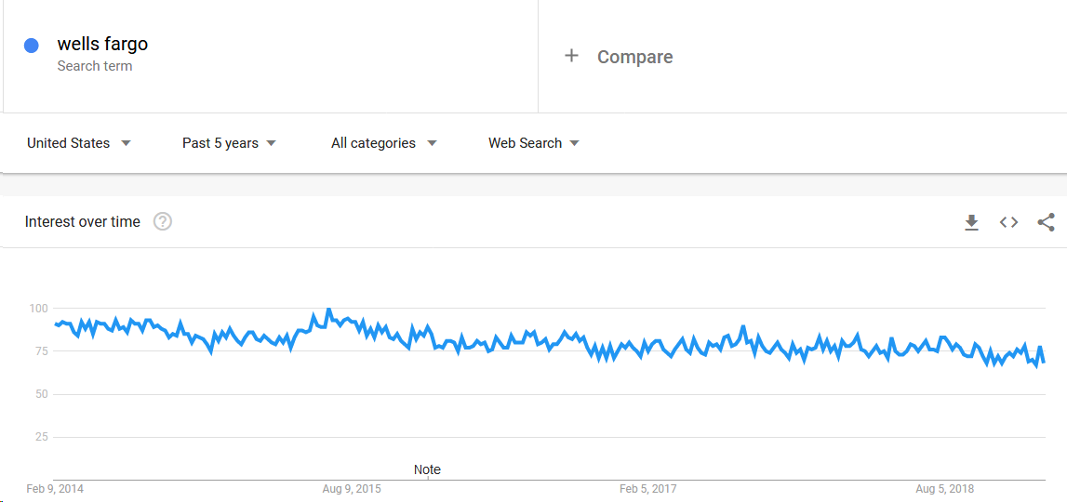The height and width of the screenshot is (502, 1067).
Task: Open help for Interest over time
Action: [163, 221]
